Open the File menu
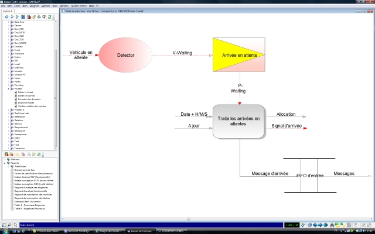 tap(3, 6)
